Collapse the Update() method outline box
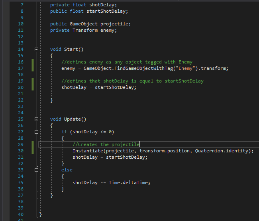Viewport: 259px width, 221px height. [36, 119]
